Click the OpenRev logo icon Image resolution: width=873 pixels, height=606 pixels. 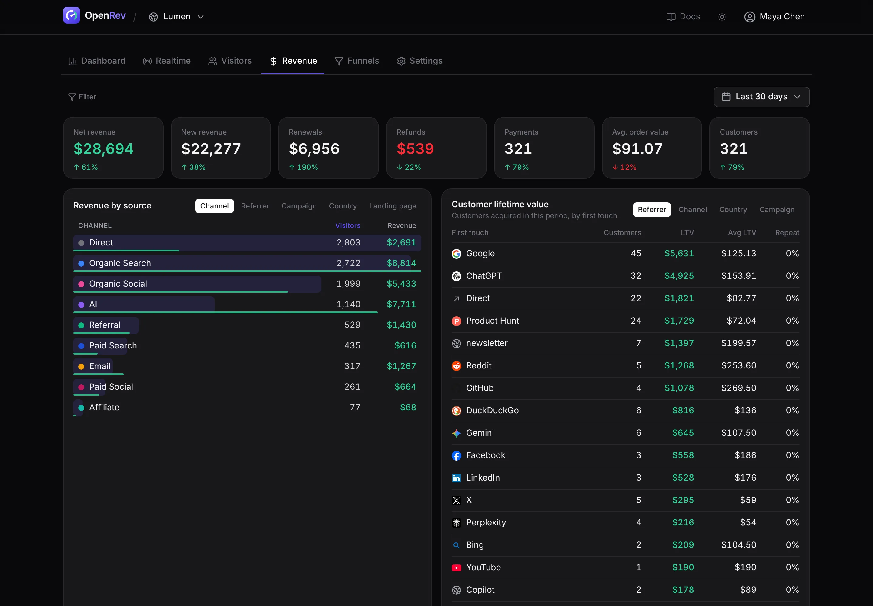[72, 15]
